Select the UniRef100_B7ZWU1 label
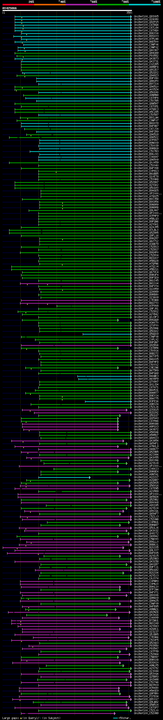The image size is (163, 720). click(146, 620)
